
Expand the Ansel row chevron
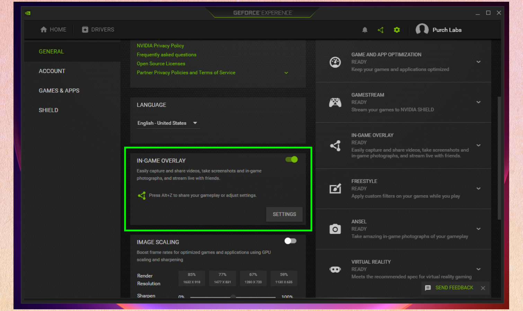[478, 229]
